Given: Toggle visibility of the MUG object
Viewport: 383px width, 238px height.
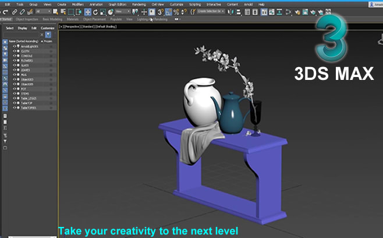Looking at the screenshot, I should click(x=15, y=75).
